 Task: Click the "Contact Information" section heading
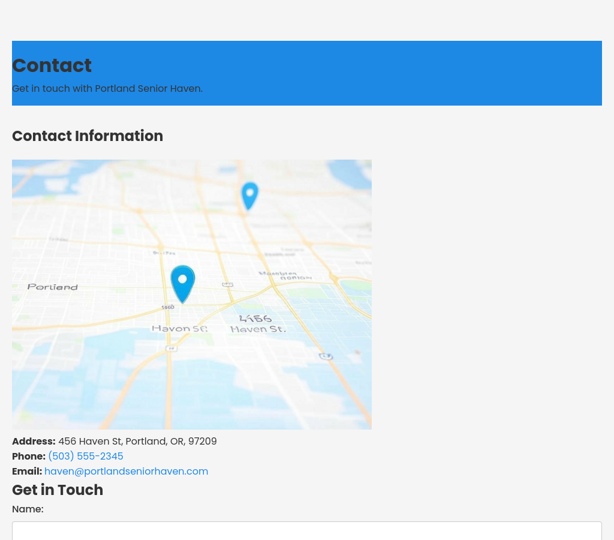(x=88, y=136)
